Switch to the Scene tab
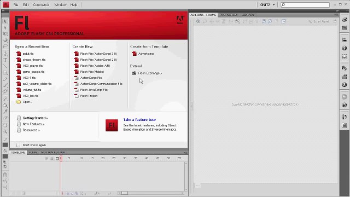The height and width of the screenshot is (197, 350). click(x=33, y=152)
